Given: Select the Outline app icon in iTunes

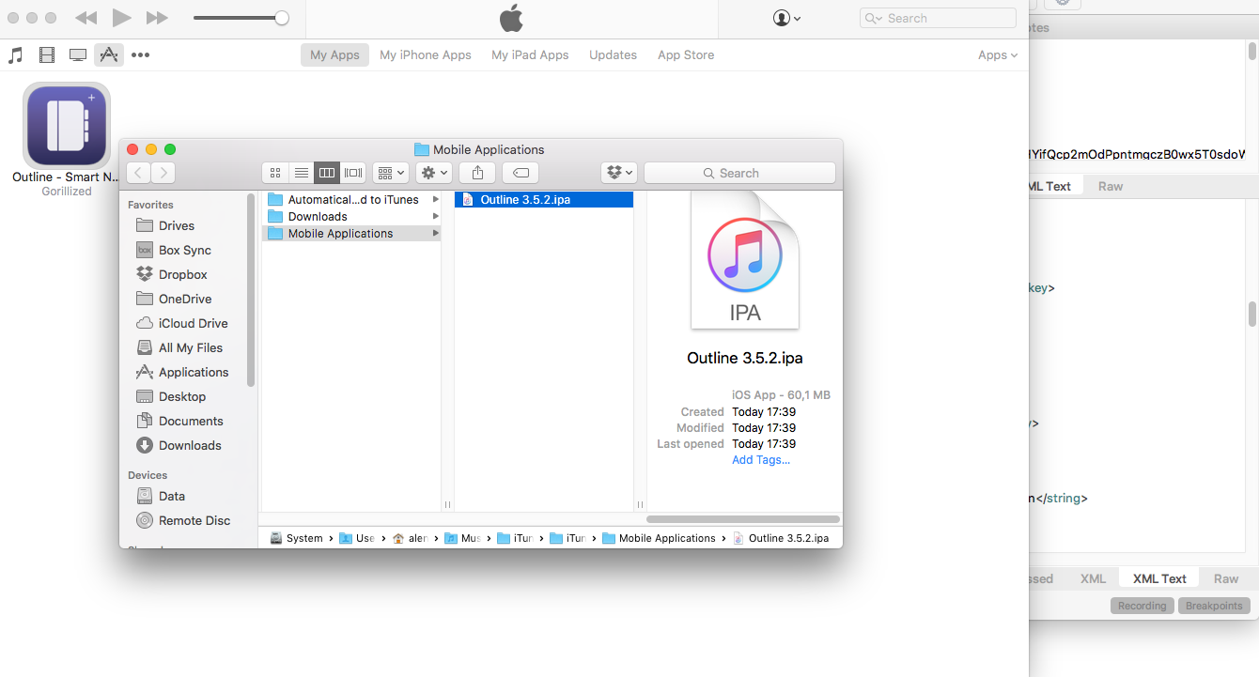Looking at the screenshot, I should [67, 126].
